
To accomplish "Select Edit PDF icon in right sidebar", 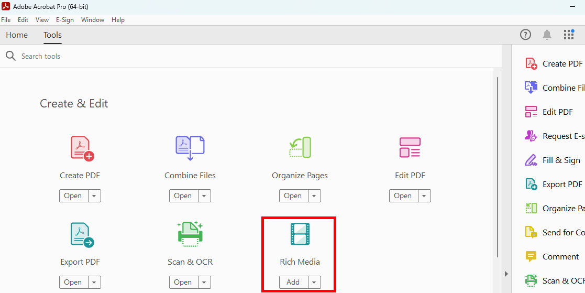I will point(531,112).
